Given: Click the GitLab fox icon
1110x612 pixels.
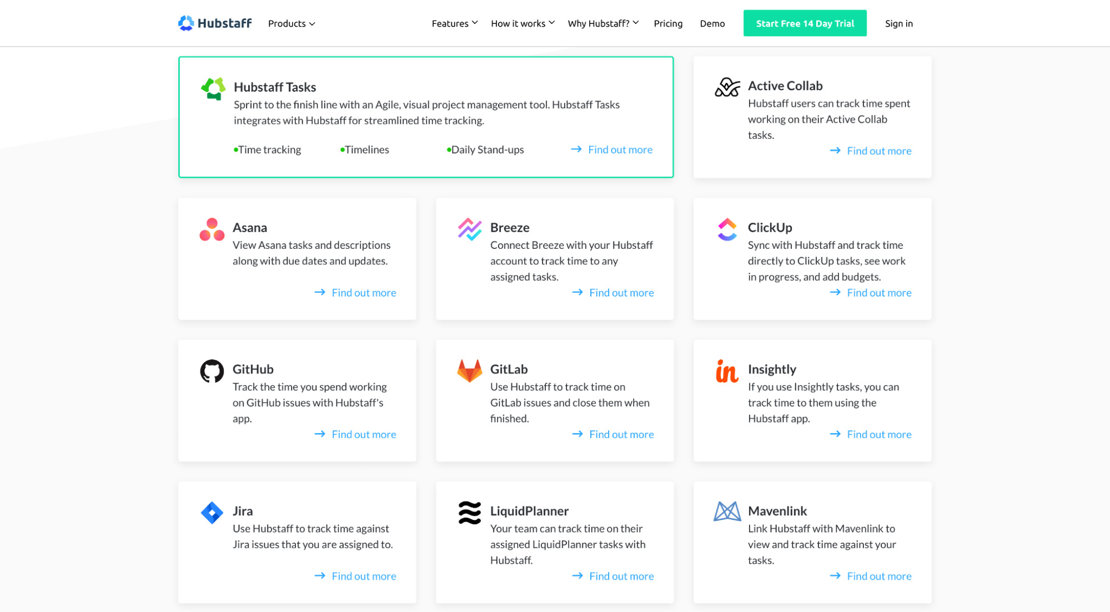Looking at the screenshot, I should [x=470, y=370].
